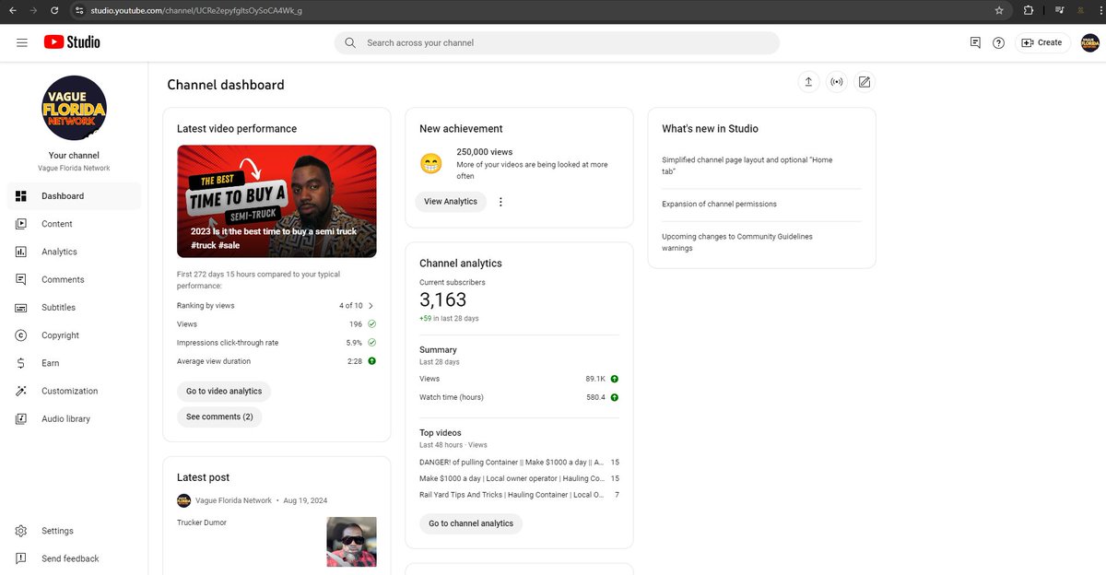Click the Customization wand icon
The image size is (1106, 575).
21,391
